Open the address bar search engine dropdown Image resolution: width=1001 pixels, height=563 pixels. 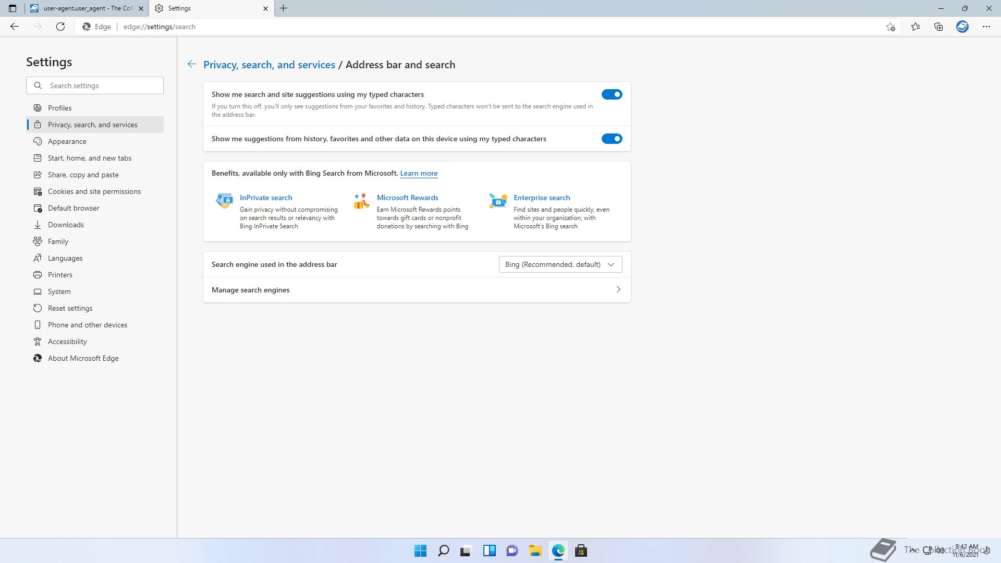(560, 264)
